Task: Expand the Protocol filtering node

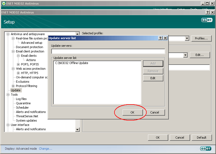Action: point(13,86)
